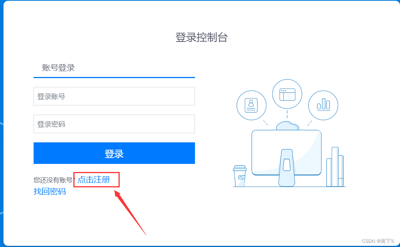Click the bar chart circle icon
The width and height of the screenshot is (400, 247).
click(323, 105)
